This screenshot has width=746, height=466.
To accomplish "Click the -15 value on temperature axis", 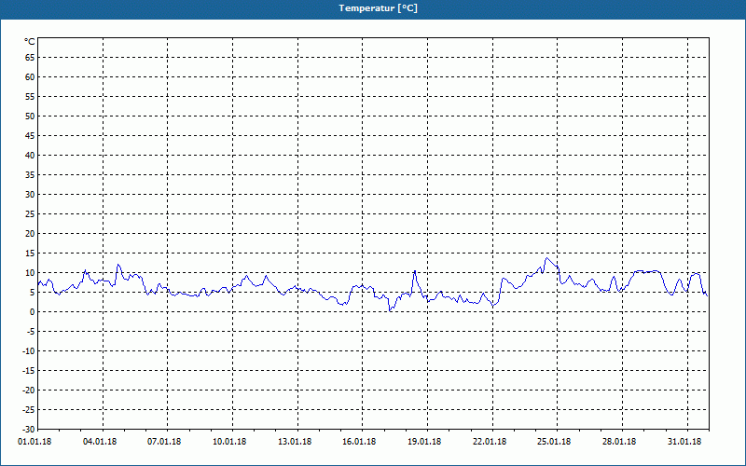I will [29, 370].
